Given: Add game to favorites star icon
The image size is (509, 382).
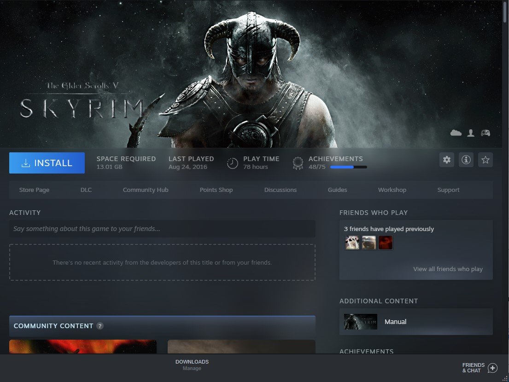Looking at the screenshot, I should pos(486,160).
